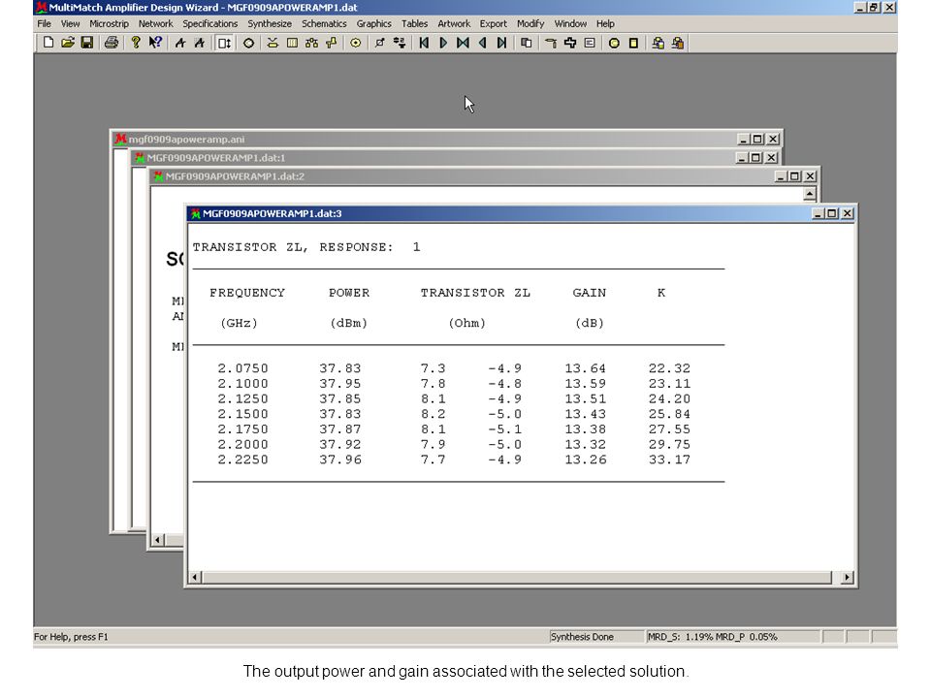Click the toolbar icon with a small '2'
Screen dimensions: 931x698
click(400, 43)
